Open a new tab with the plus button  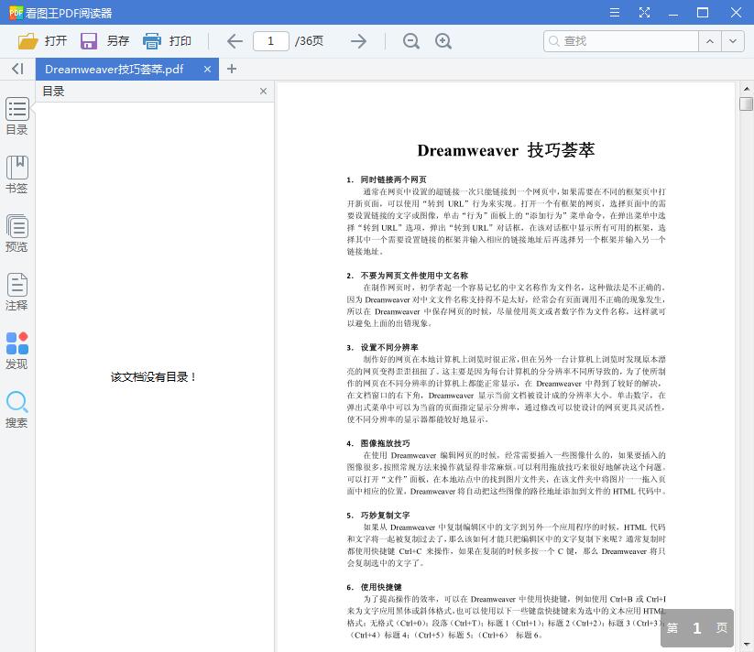pyautogui.click(x=232, y=69)
